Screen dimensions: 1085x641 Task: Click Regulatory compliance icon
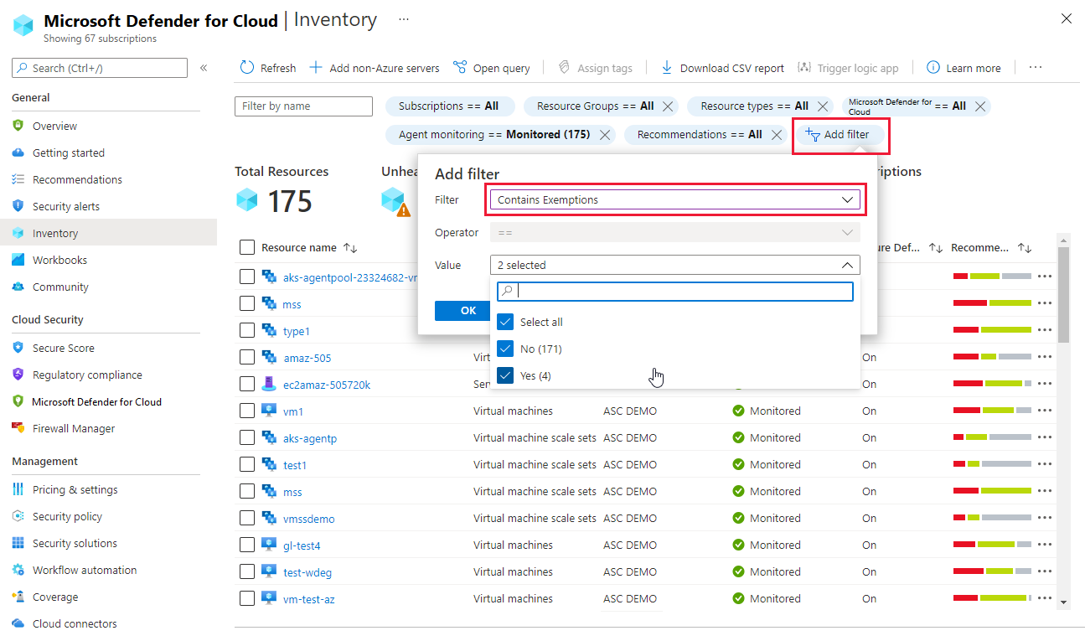point(18,375)
